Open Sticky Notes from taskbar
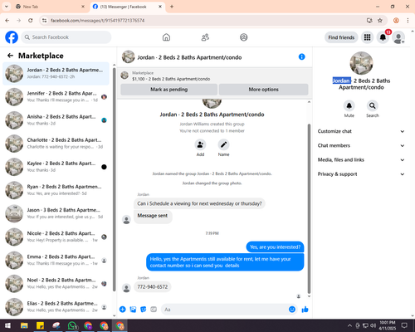 [x=41, y=325]
